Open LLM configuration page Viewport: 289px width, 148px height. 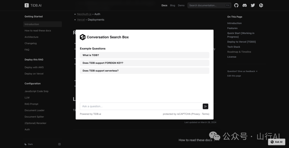[27, 97]
